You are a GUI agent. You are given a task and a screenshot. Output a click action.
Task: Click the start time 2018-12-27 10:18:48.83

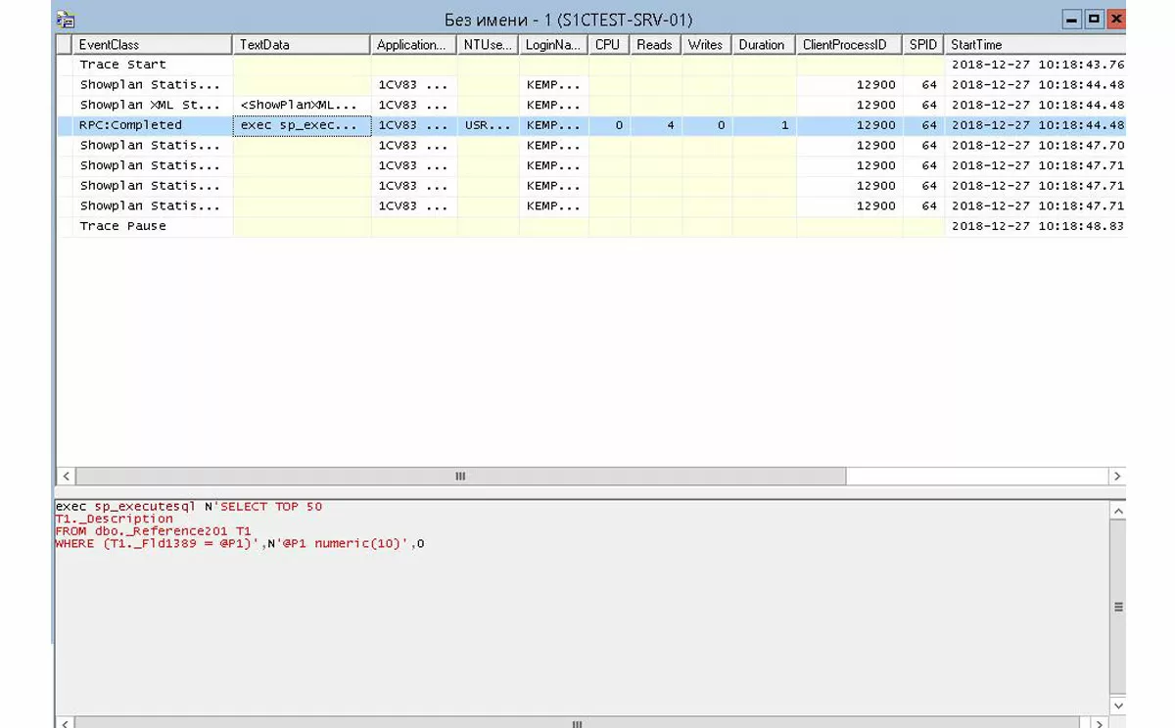(x=1036, y=226)
